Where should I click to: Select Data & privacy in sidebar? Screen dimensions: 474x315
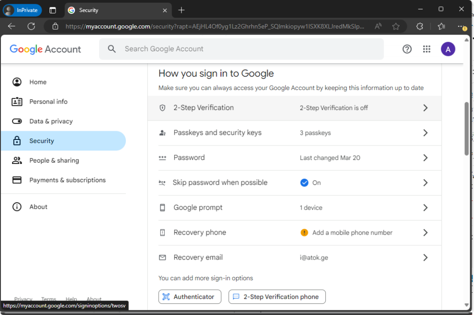click(51, 121)
